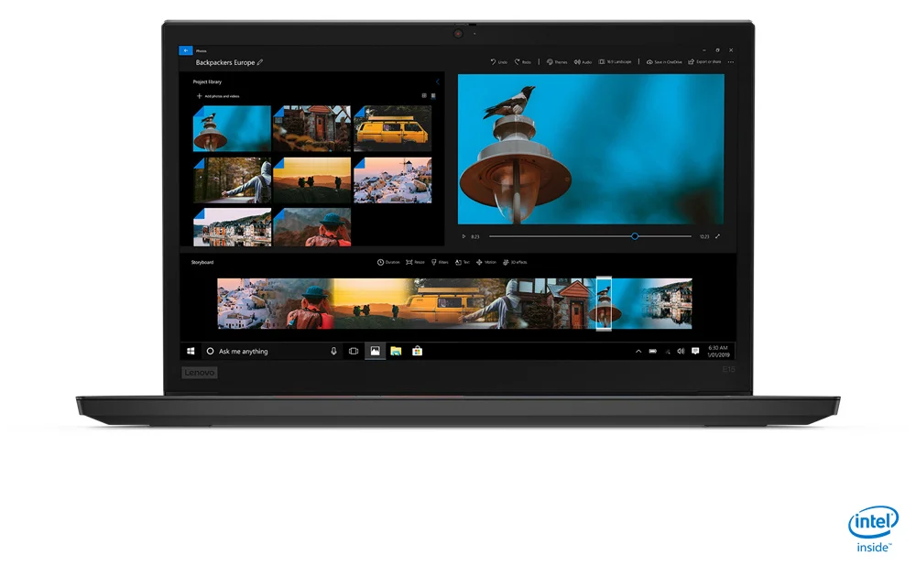The height and width of the screenshot is (566, 916).
Task: Open Task View in taskbar
Action: pyautogui.click(x=354, y=351)
